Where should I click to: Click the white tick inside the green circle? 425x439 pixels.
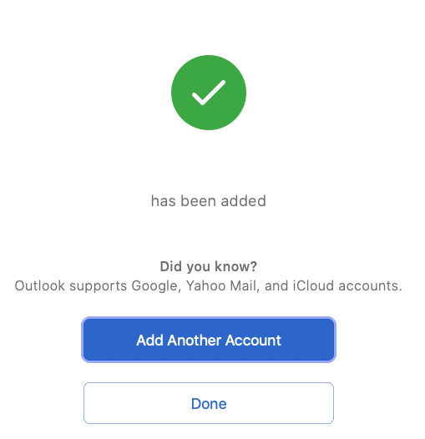(x=209, y=93)
